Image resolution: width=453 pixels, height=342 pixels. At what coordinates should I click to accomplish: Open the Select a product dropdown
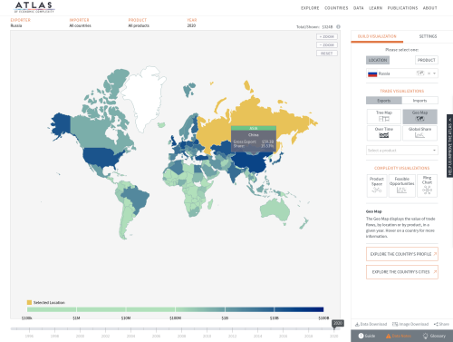402,151
